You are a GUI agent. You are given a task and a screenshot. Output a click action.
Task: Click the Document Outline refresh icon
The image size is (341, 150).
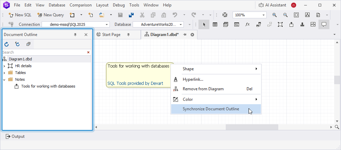6,44
